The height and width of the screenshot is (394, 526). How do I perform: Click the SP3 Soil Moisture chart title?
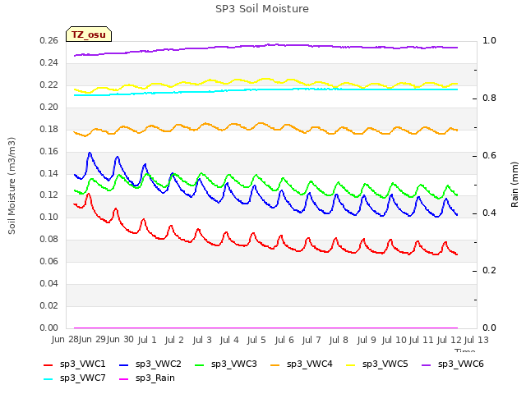(262, 9)
